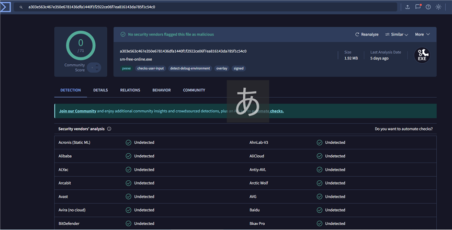The height and width of the screenshot is (230, 452).
Task: Click the Avira (no cloud) vendor name
Action: coord(72,210)
